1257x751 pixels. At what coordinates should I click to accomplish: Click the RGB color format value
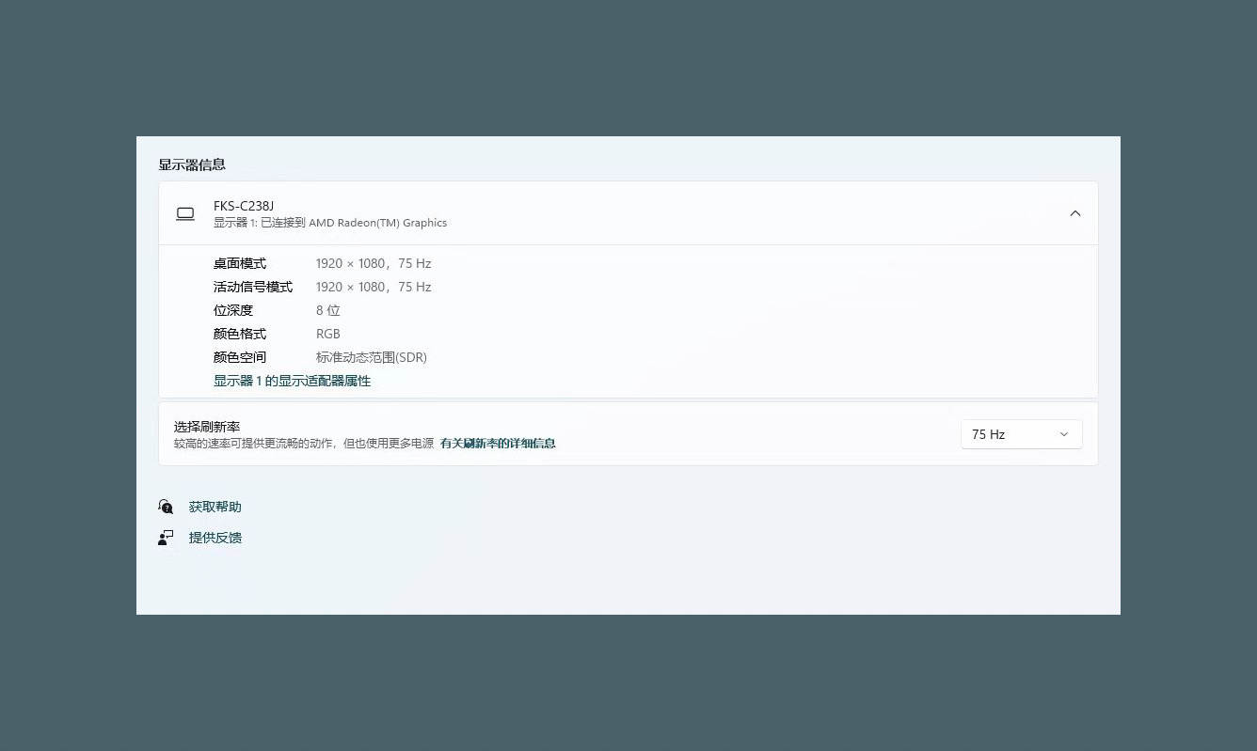328,334
